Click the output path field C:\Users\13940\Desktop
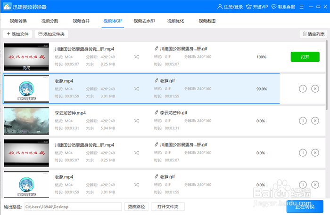 pos(73,207)
